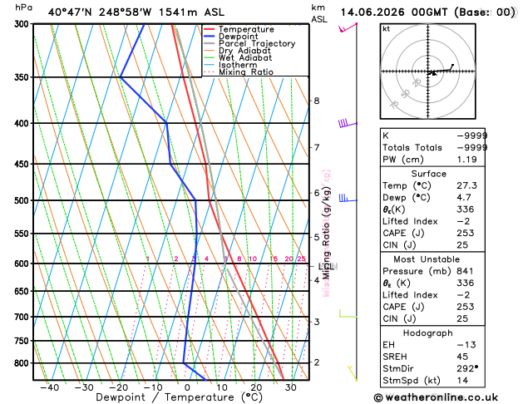Click the 'kt' unit label in hodograph

[387, 29]
